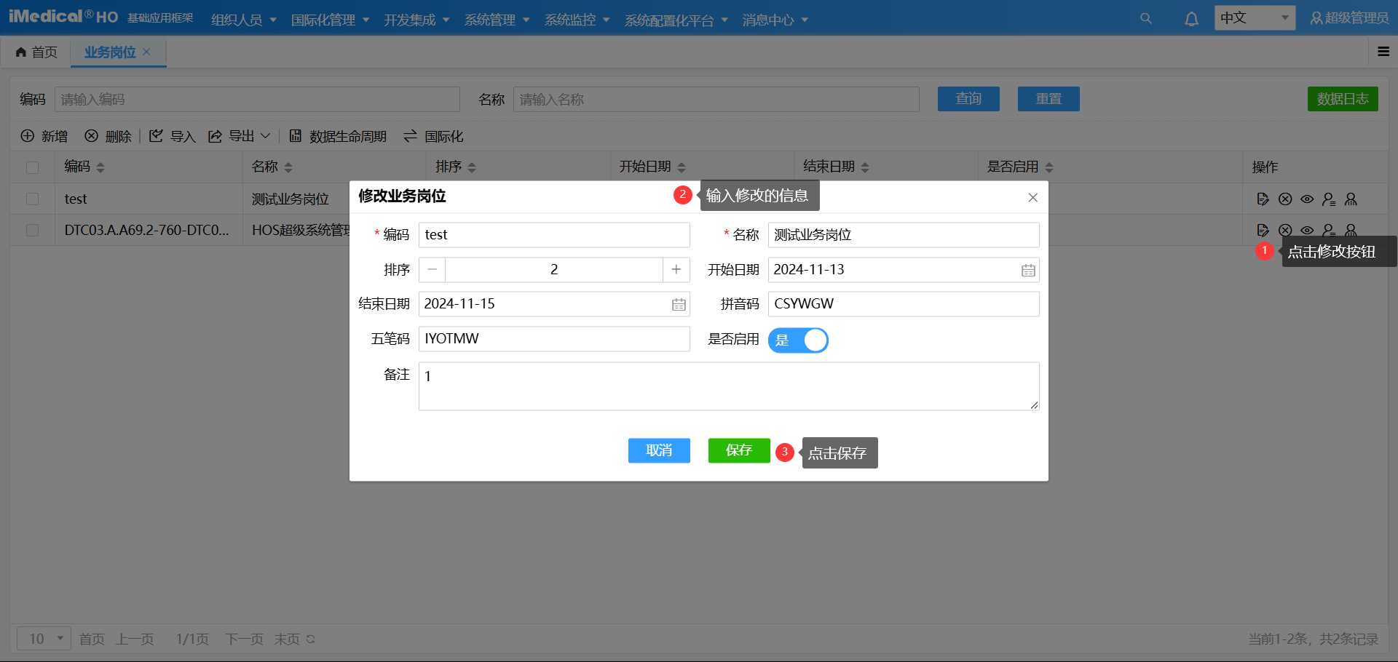Click 删除 toolbar button

point(108,136)
